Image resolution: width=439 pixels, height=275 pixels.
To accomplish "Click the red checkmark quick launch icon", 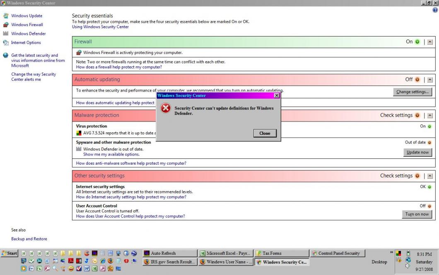I will [x=79, y=268].
